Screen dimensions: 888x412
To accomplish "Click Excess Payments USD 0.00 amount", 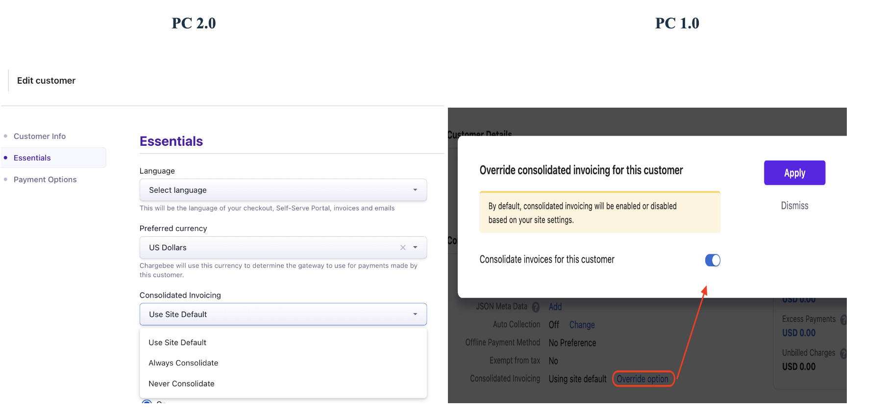I will point(799,333).
